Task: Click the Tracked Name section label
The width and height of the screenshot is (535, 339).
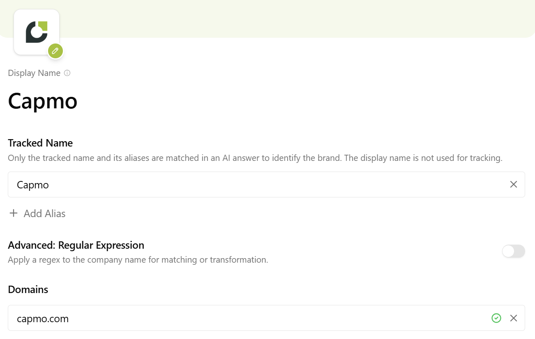Action: 40,143
